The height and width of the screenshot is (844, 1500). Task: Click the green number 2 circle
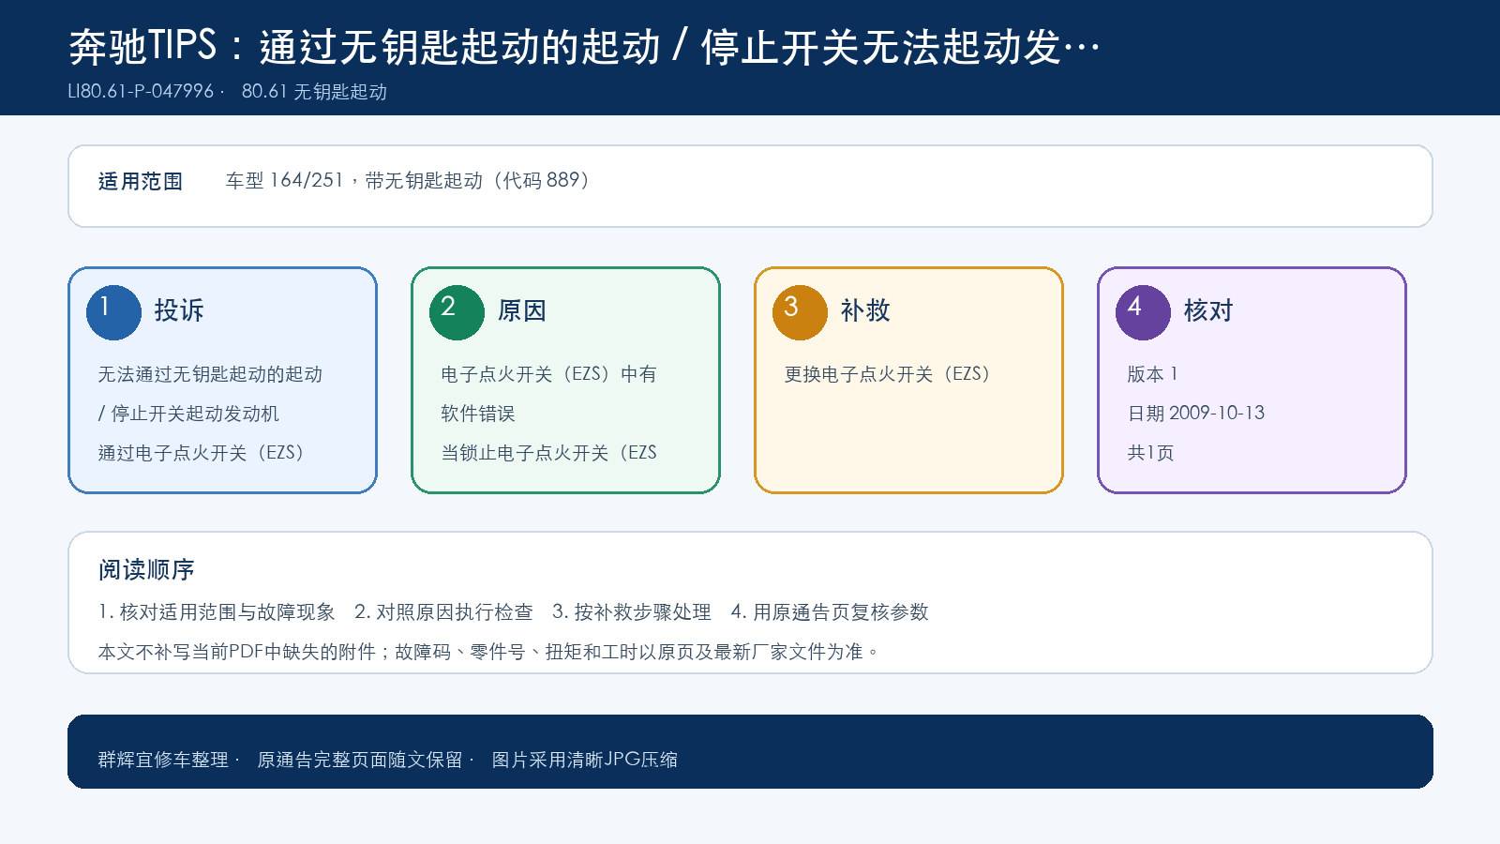click(457, 312)
